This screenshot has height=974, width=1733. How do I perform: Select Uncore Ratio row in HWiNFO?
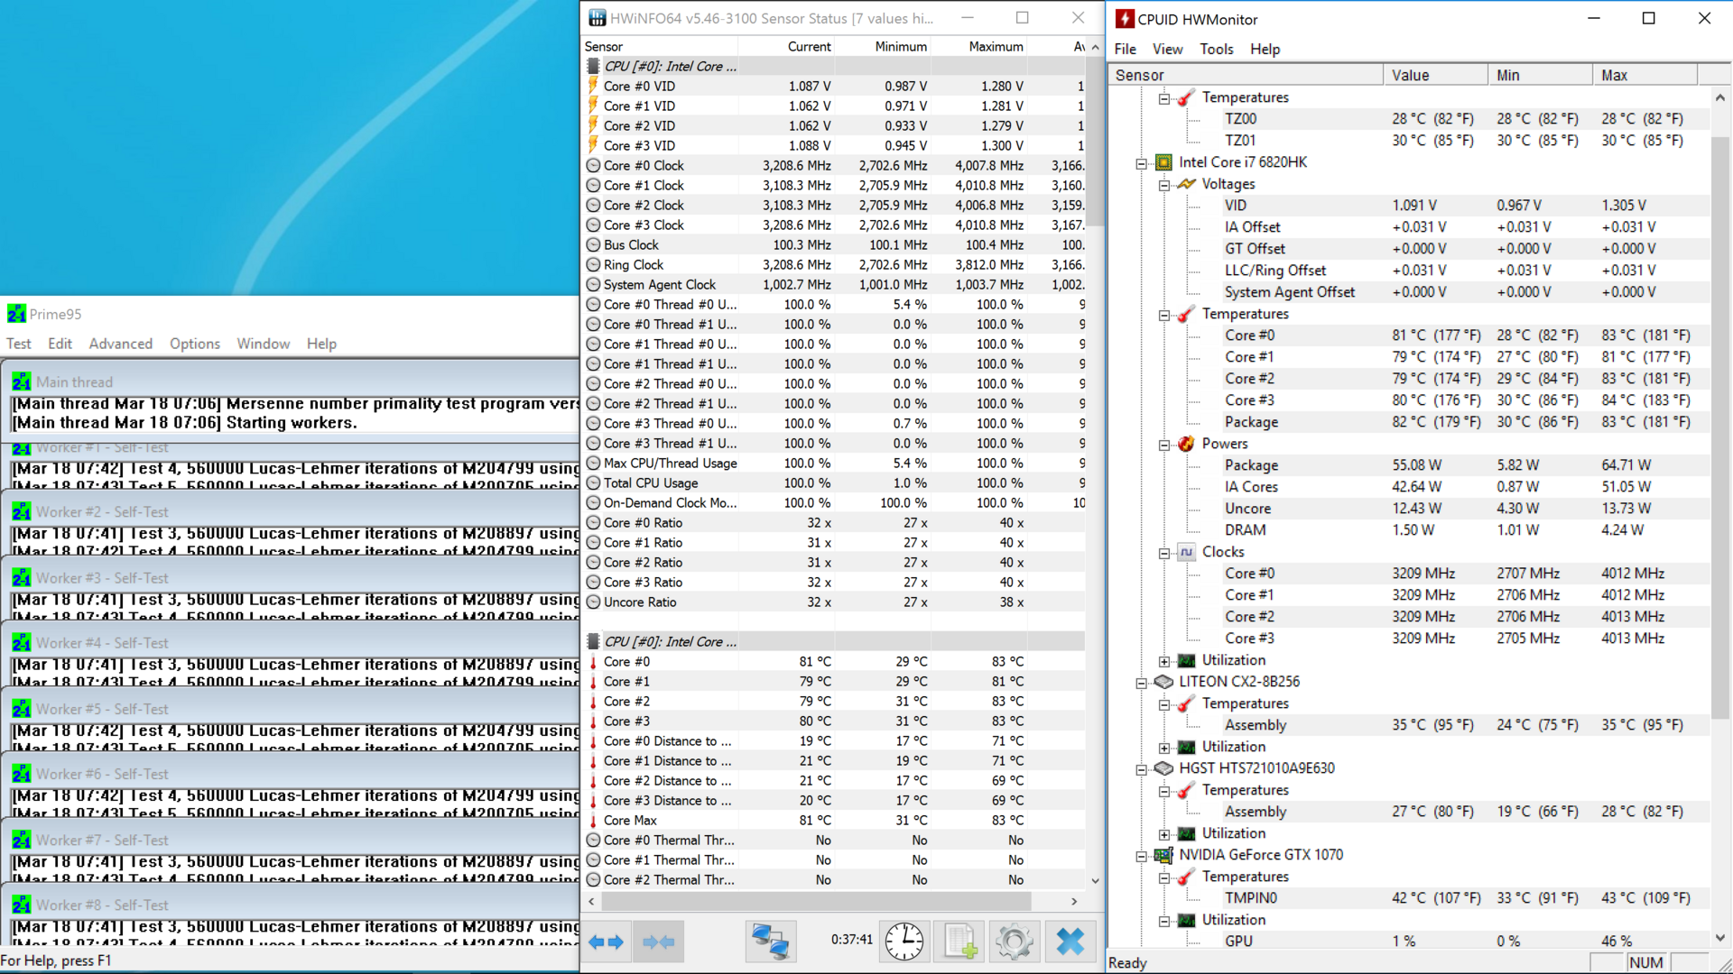pos(834,602)
